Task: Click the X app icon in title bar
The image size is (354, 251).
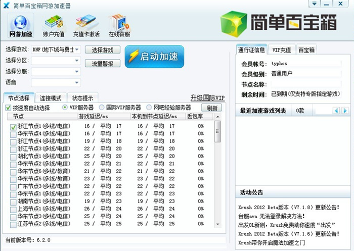Action: pos(6,5)
